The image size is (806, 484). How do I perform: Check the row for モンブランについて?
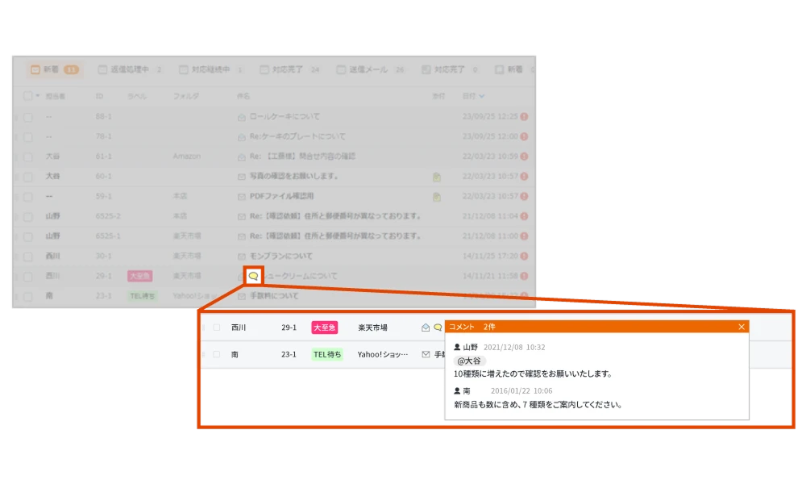click(27, 257)
